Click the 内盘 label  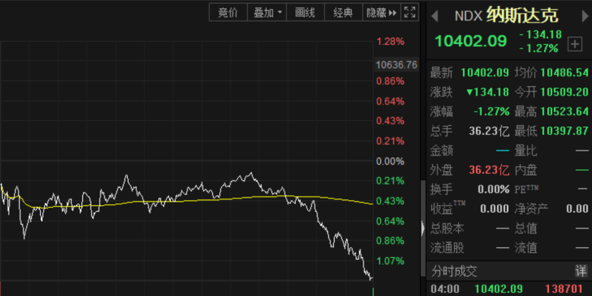tap(526, 170)
